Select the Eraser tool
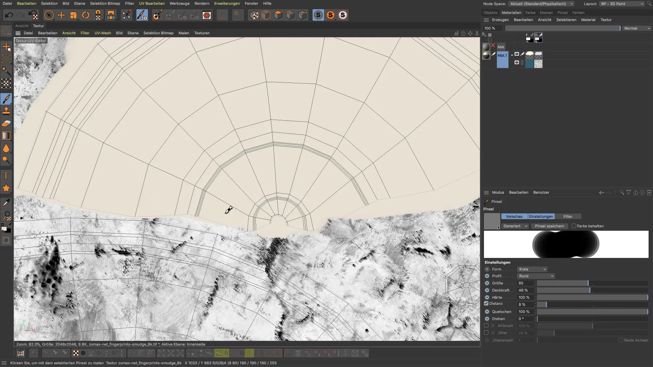 [6, 123]
